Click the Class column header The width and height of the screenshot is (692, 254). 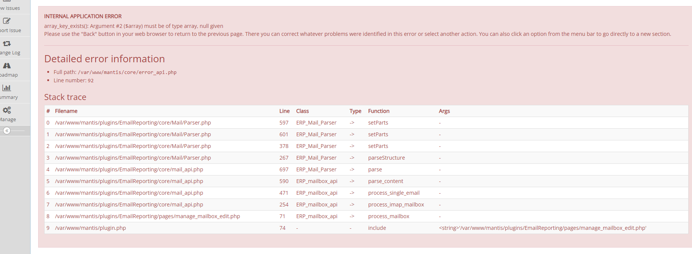pos(302,111)
